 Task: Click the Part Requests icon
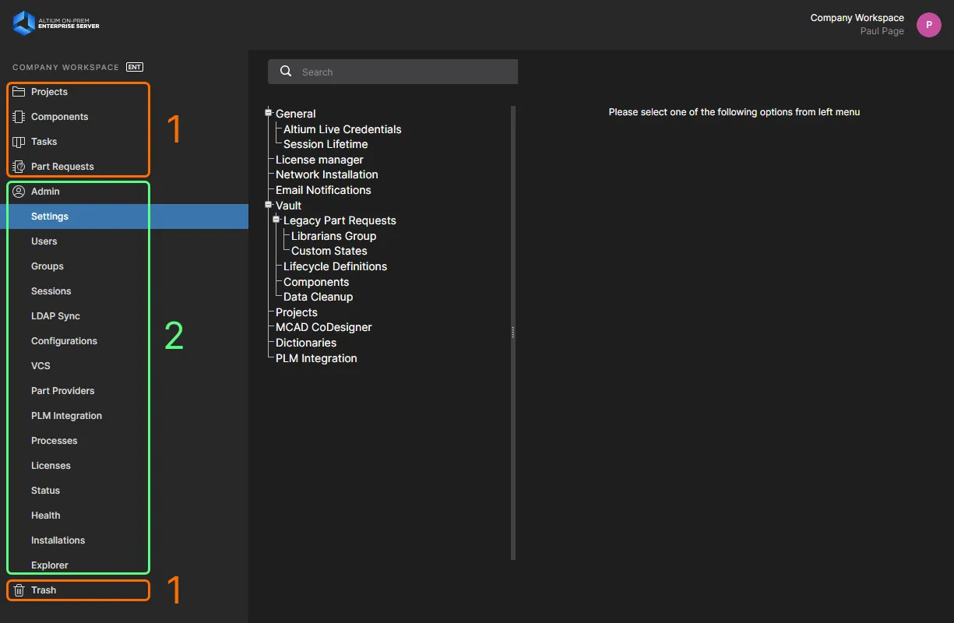pyautogui.click(x=19, y=167)
